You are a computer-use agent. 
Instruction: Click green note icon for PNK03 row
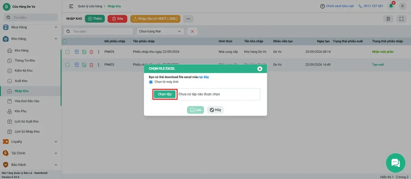[x=84, y=64]
